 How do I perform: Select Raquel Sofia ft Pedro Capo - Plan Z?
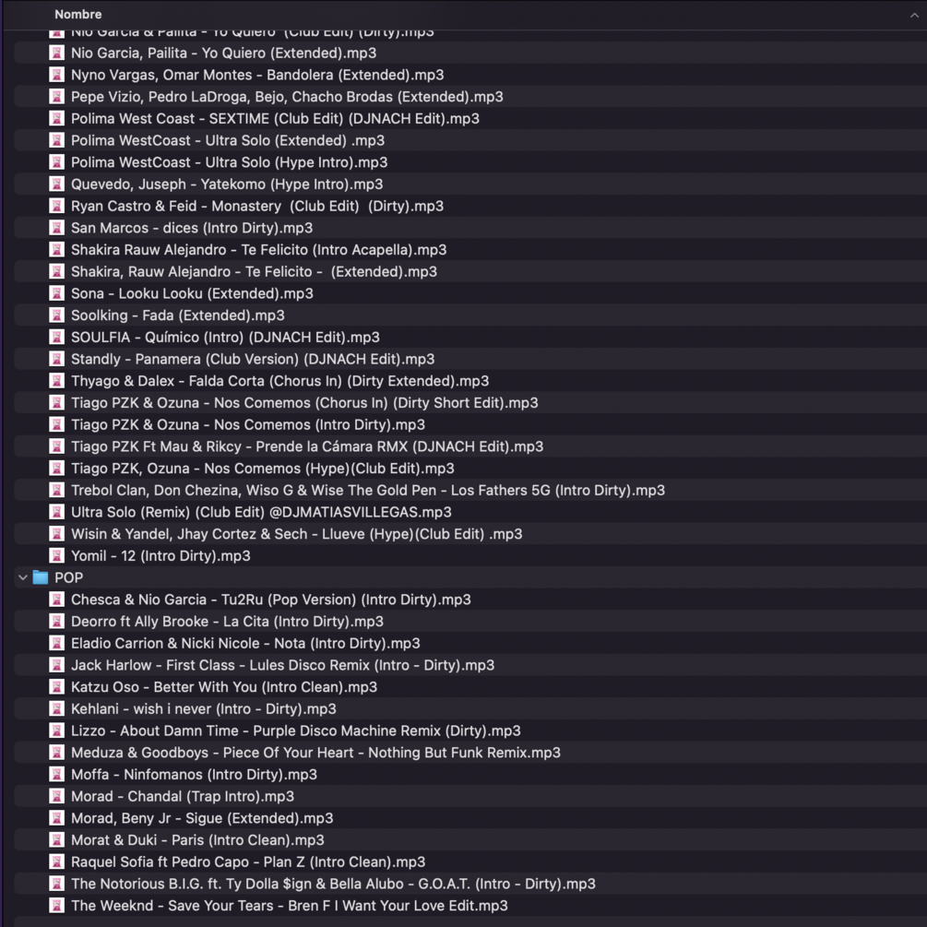[248, 862]
